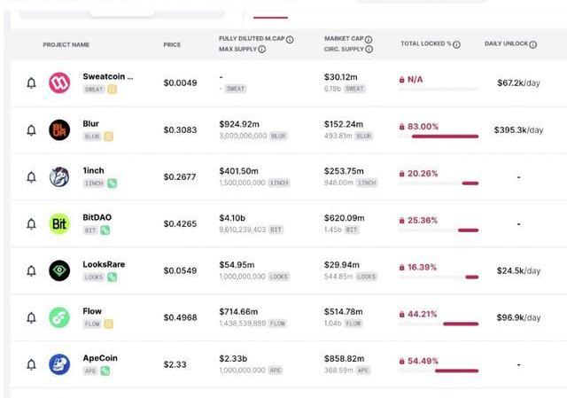
Task: Toggle alert bell for ApeCoin row
Action: coord(31,364)
